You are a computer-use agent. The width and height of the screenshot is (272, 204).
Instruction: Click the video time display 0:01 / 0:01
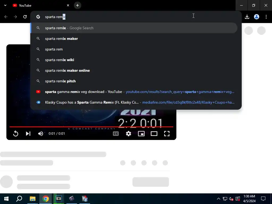57,134
